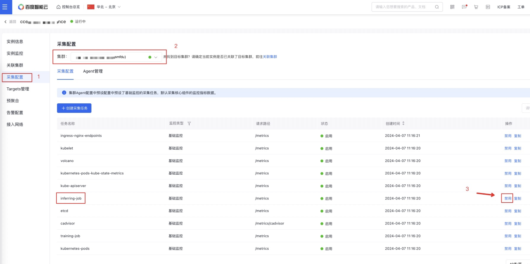Copy the inferring-job task
Viewport: 530px width, 264px height.
518,198
